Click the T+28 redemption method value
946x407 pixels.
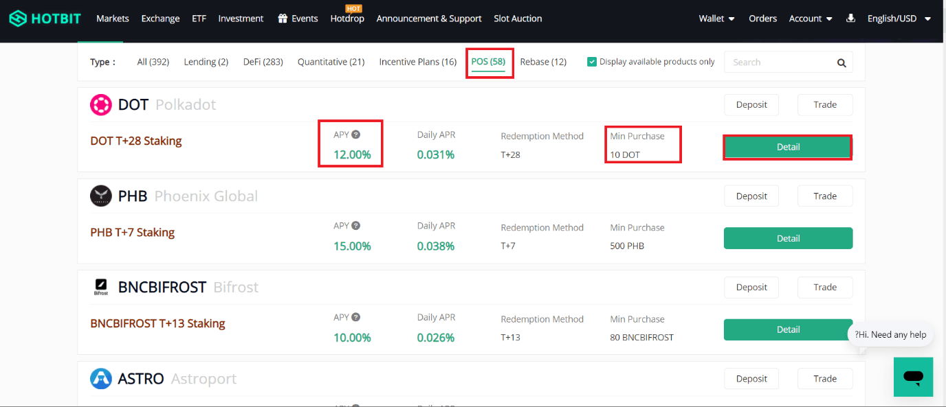[x=511, y=154]
